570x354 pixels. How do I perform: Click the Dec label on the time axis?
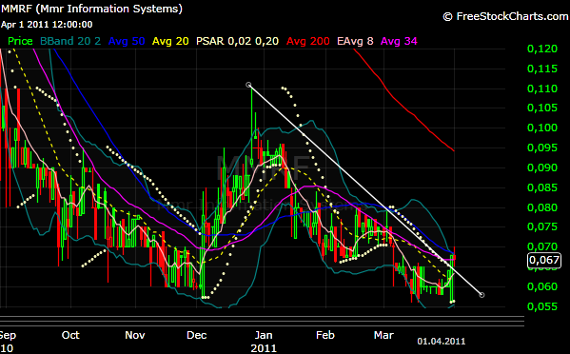(x=197, y=335)
